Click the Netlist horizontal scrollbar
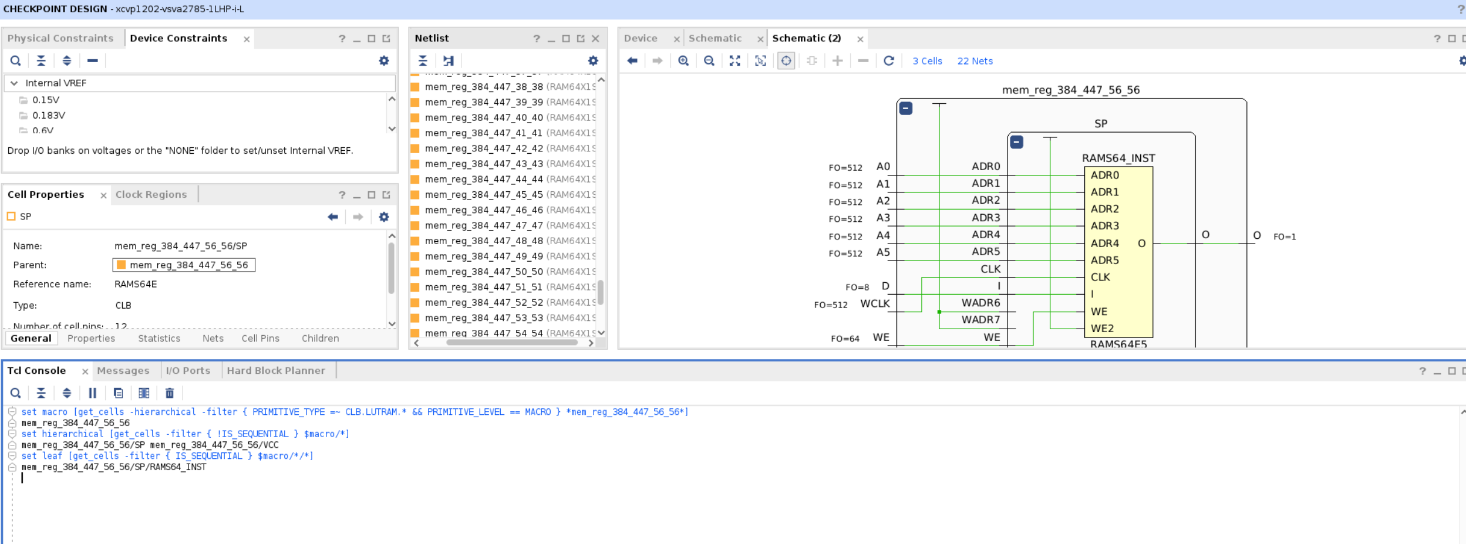Screen dimensions: 1466x544 (511, 343)
